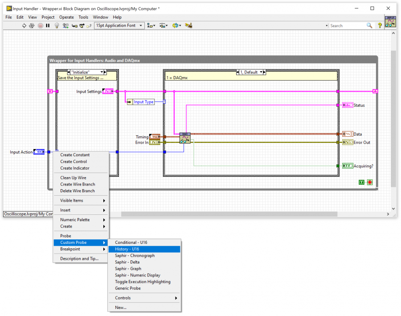Toggle Highlight Execution with the lightbulb
Image resolution: width=401 pixels, height=316 pixels.
(57, 25)
